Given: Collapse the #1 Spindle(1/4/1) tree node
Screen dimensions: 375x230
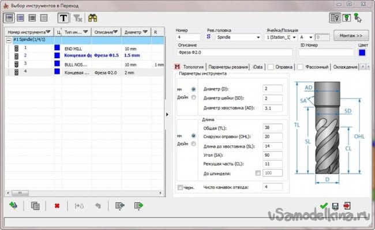Looking at the screenshot, I should 9,40.
